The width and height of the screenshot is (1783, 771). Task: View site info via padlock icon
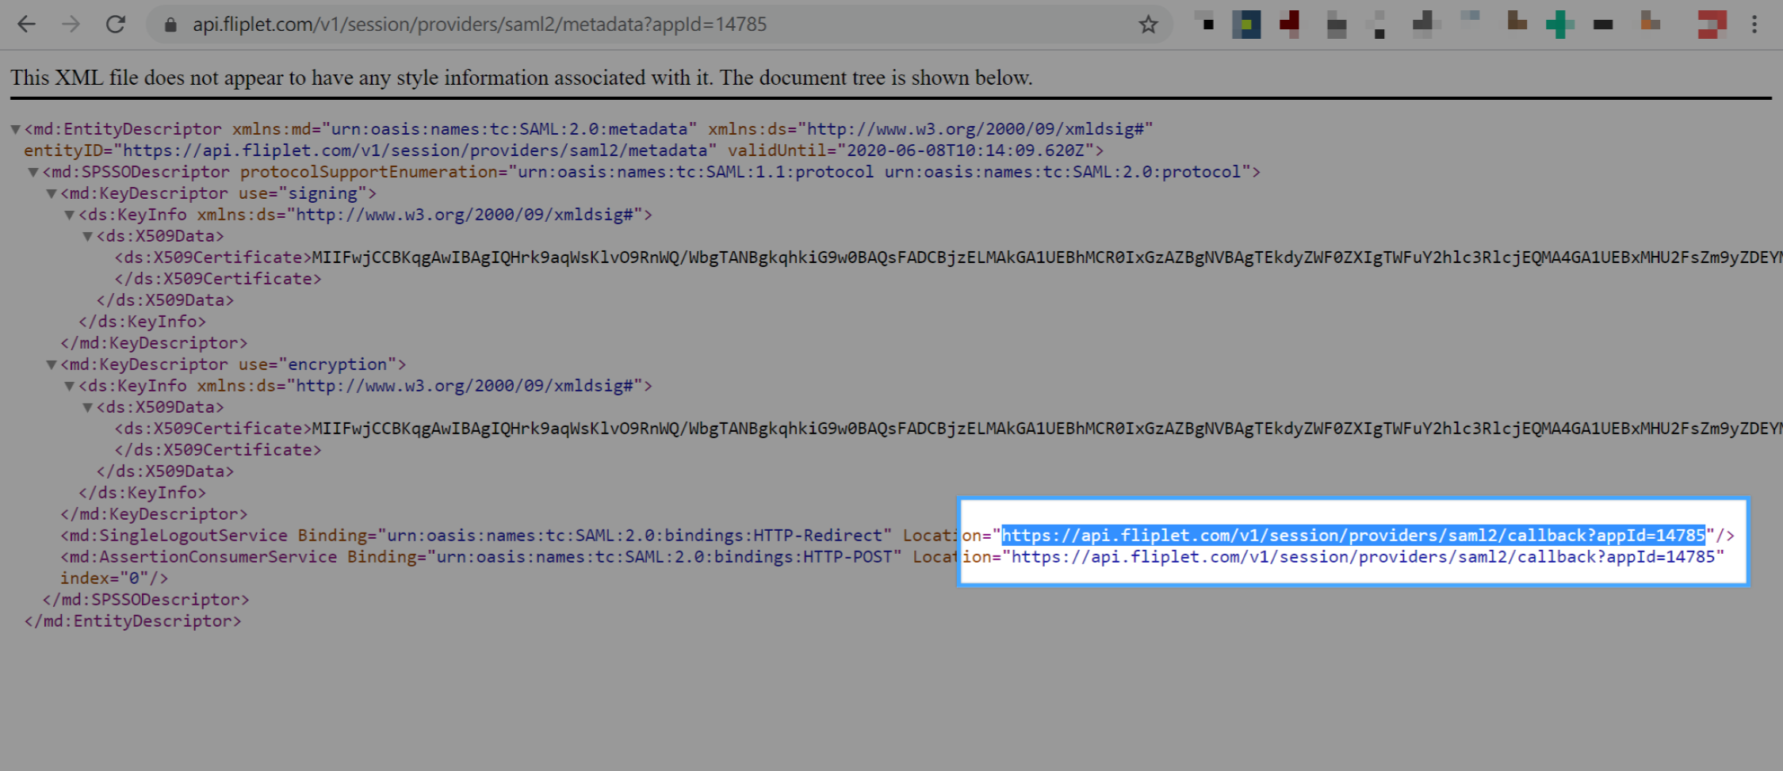170,25
